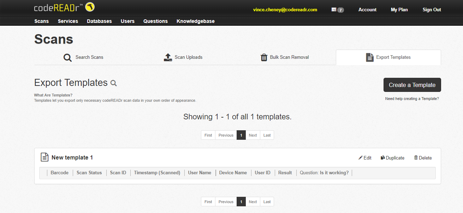
Task: Select the Export Templates tab
Action: 388,57
